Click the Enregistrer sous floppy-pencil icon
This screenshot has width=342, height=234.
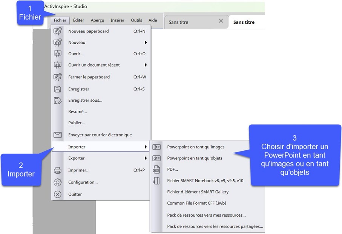coord(58,101)
